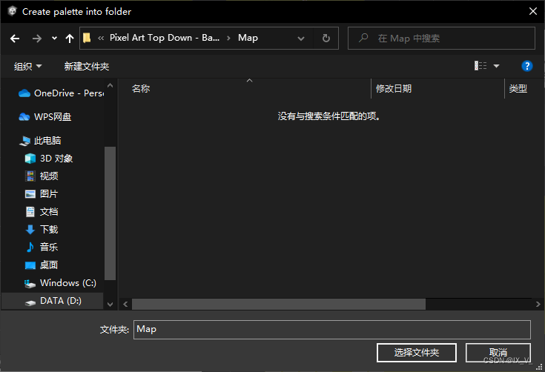Open 3D 对象 folder
The width and height of the screenshot is (545, 372).
point(56,159)
